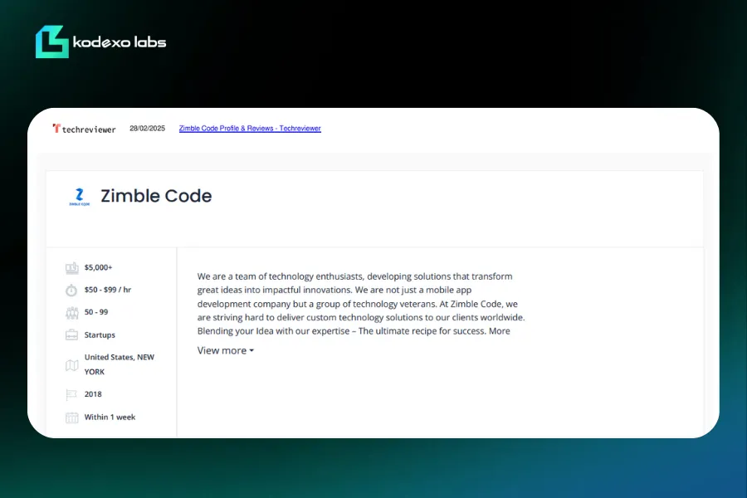This screenshot has width=747, height=498.
Task: Click the company description paragraph
Action: (x=361, y=304)
